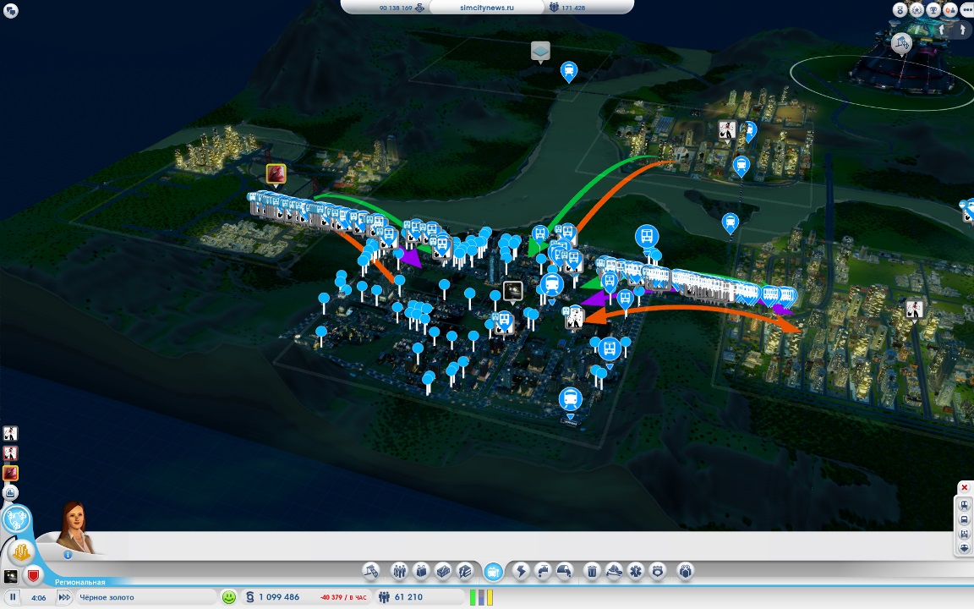
Task: Open the industrial zones menu icon
Action: pyautogui.click(x=443, y=570)
